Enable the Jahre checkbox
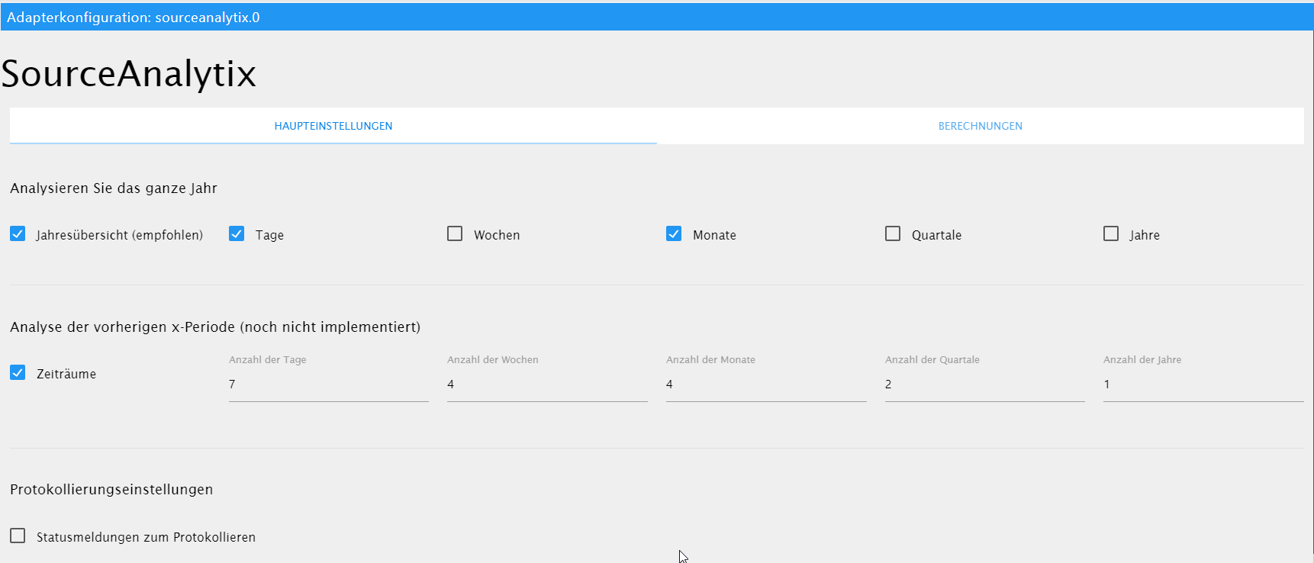 [1111, 233]
